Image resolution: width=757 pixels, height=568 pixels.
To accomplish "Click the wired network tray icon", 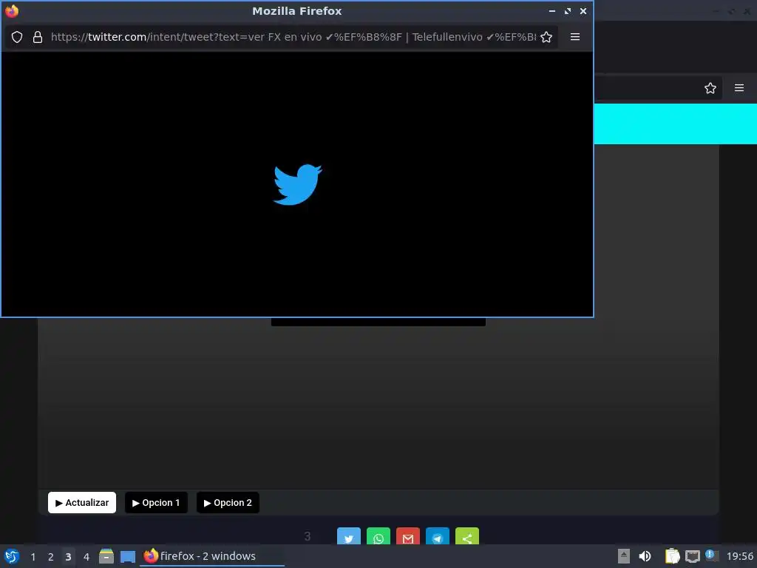I will (693, 556).
